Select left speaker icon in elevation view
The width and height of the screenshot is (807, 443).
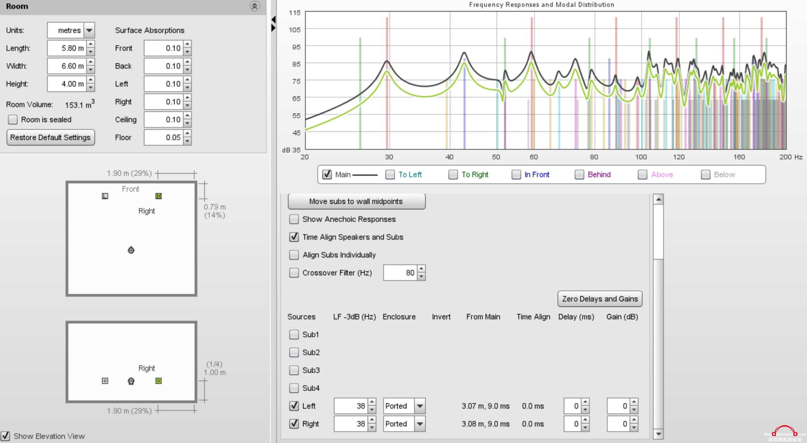pos(105,381)
